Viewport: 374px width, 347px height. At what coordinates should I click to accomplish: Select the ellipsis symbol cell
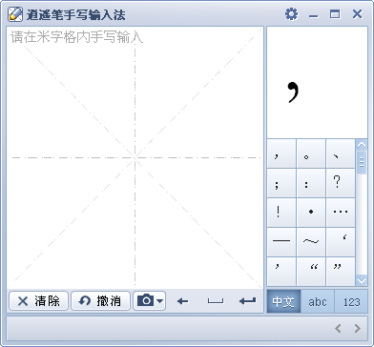coord(341,213)
